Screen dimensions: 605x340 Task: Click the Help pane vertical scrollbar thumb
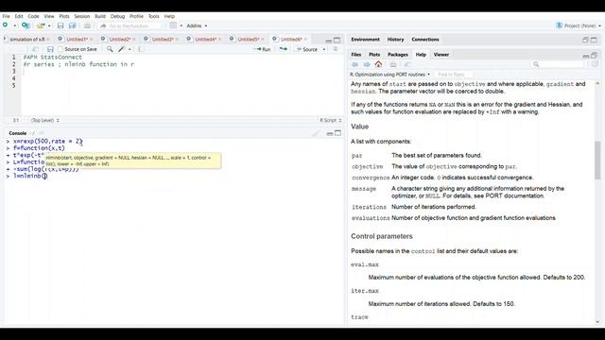[x=597, y=160]
